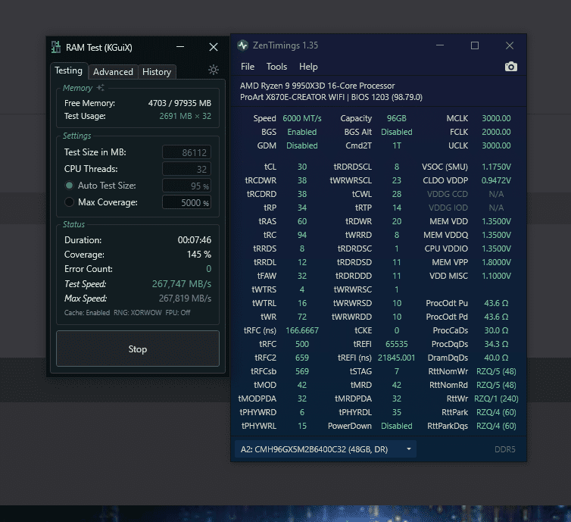571x522 pixels.
Task: Click the tRC value 94
Action: click(302, 235)
